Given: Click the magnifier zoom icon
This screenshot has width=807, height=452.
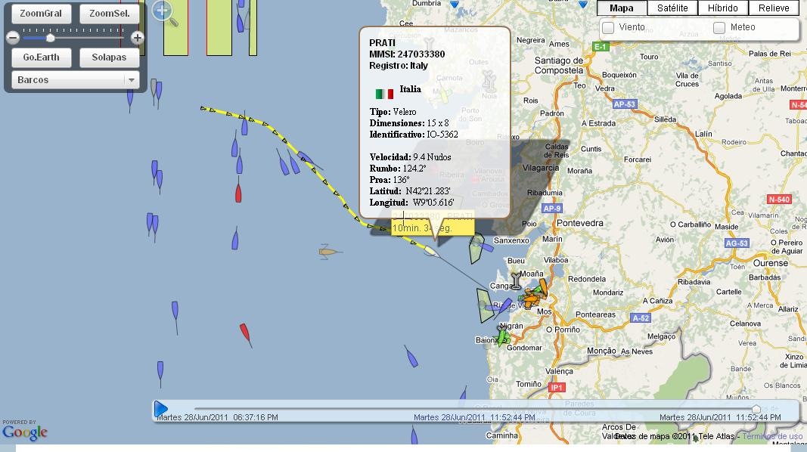Looking at the screenshot, I should tap(165, 13).
